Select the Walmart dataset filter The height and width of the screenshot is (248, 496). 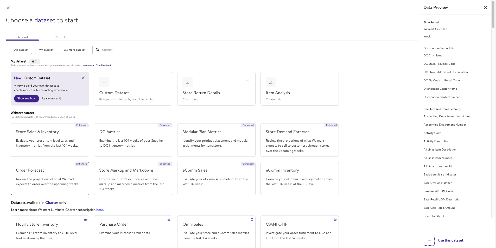(x=75, y=50)
